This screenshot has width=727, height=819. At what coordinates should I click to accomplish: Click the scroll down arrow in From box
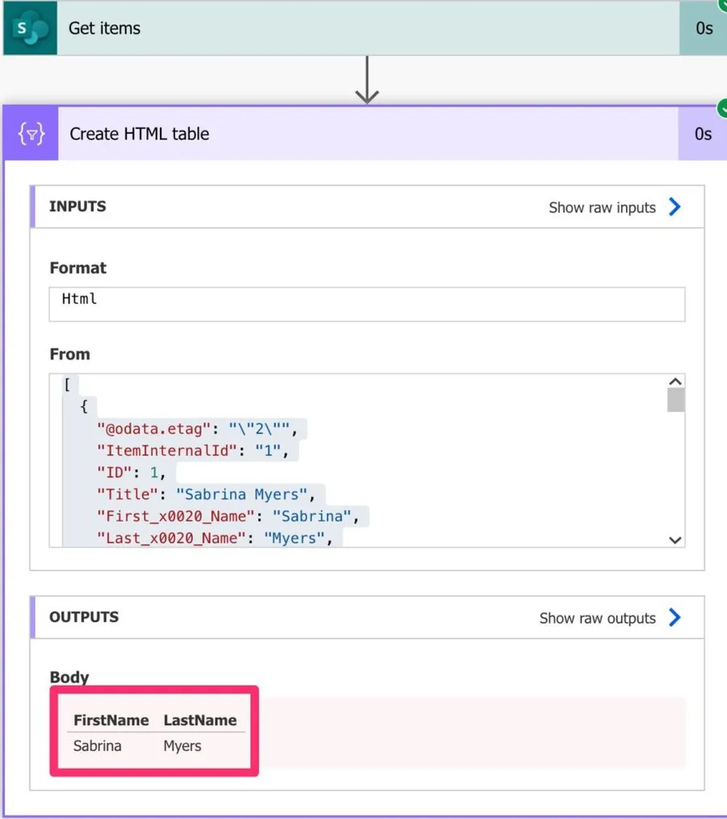click(x=675, y=540)
